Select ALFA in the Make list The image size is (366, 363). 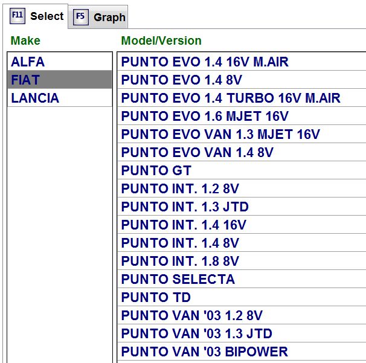60,62
